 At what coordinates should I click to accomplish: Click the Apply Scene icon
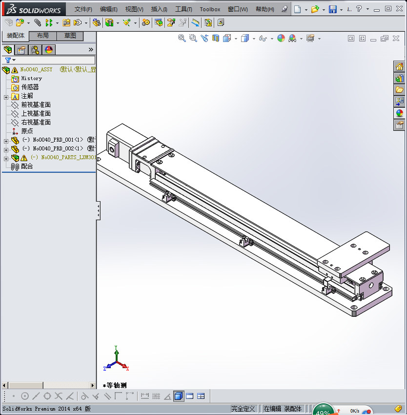click(292, 39)
